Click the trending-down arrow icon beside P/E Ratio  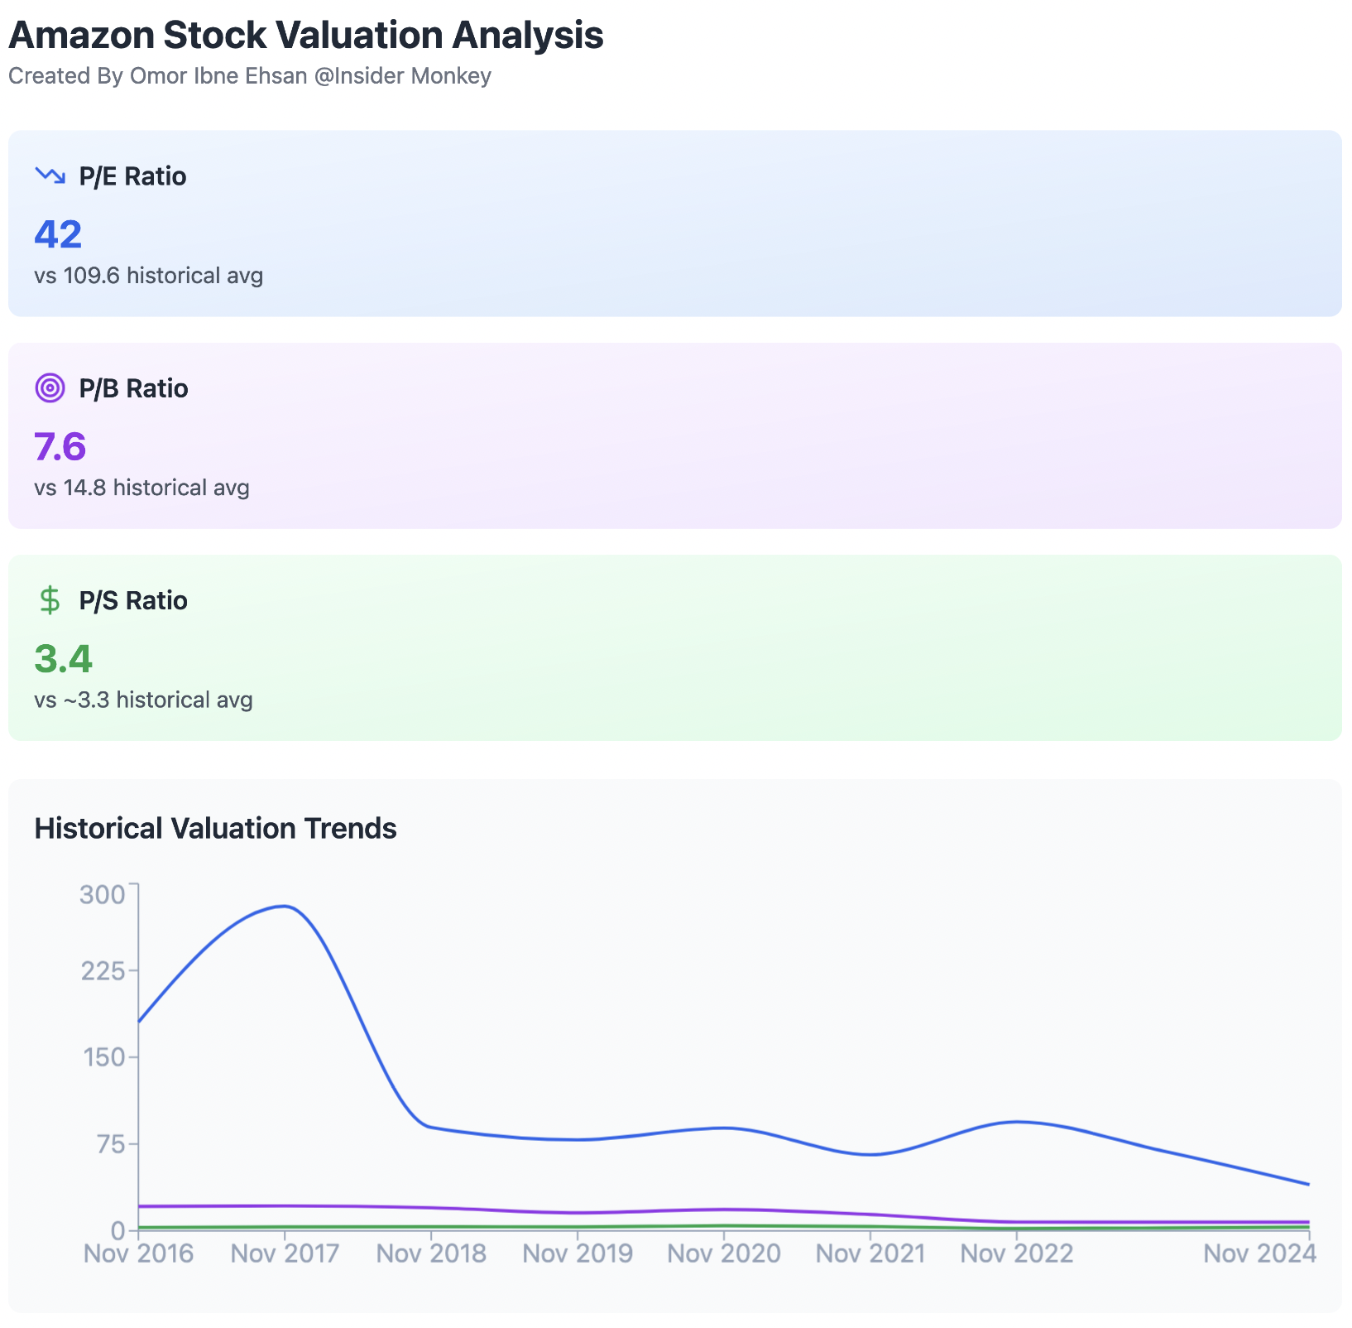click(x=50, y=176)
